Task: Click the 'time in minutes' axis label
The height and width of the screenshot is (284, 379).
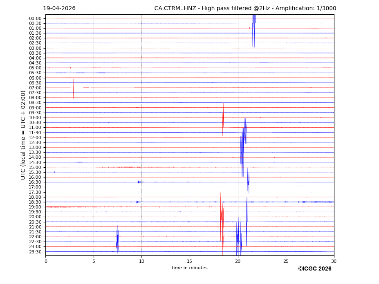Action: (x=189, y=268)
